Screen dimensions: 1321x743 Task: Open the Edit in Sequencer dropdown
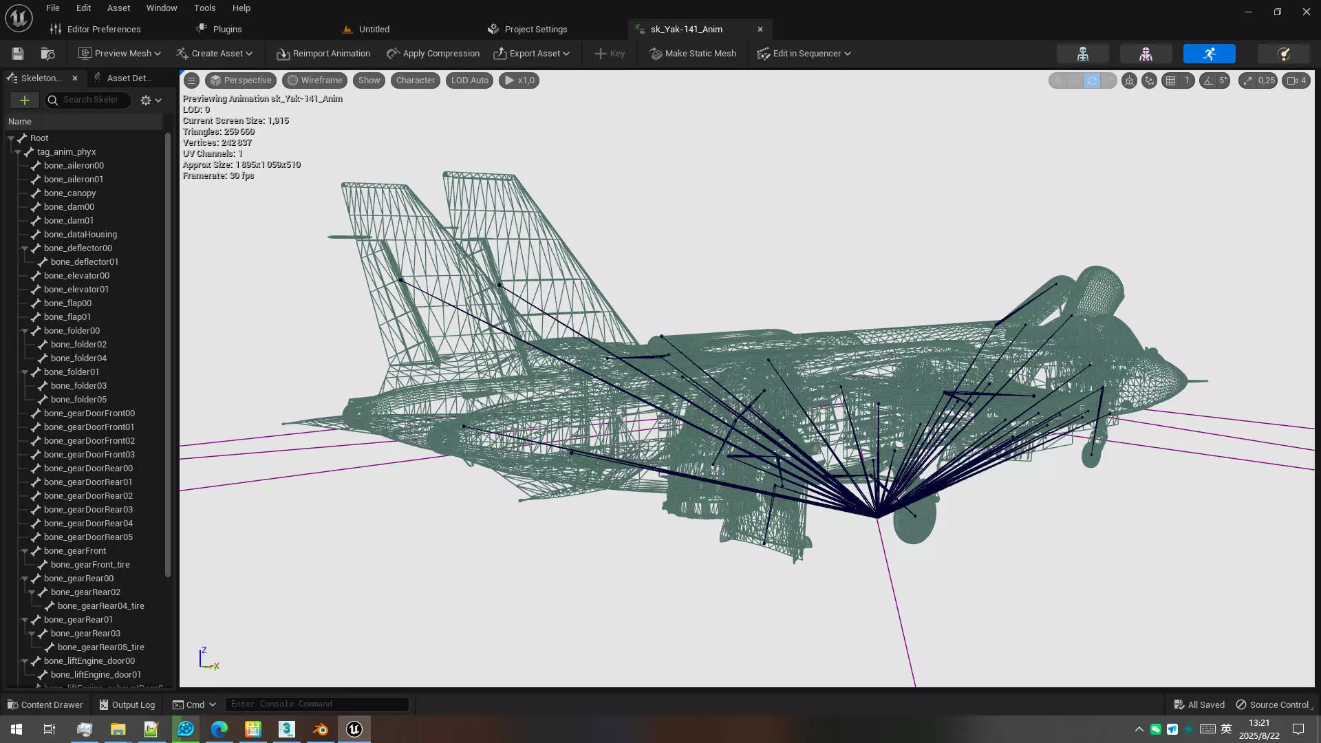click(x=804, y=54)
